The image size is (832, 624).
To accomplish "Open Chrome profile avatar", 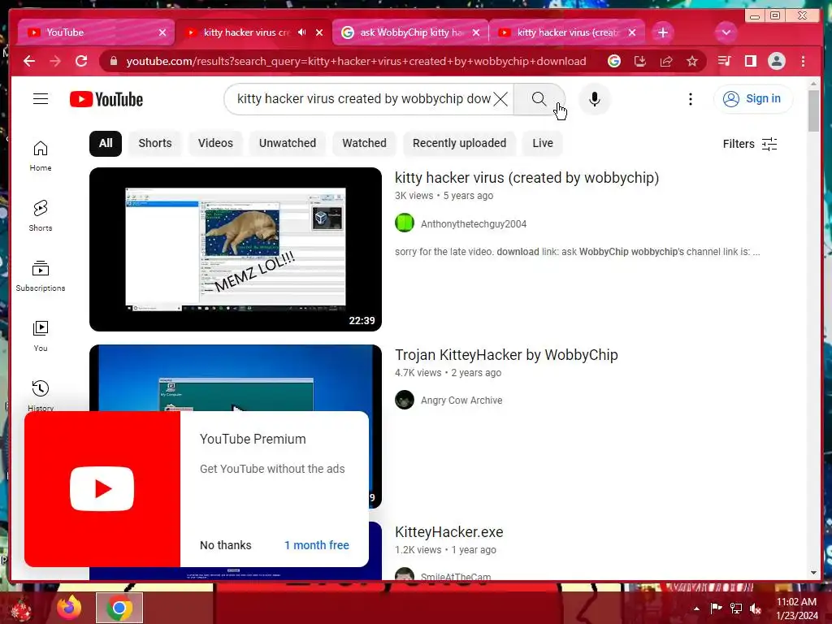I will pyautogui.click(x=776, y=61).
